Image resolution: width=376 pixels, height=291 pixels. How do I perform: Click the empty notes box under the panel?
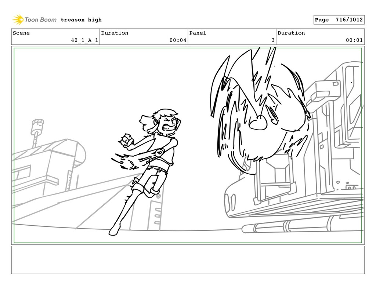[188, 260]
